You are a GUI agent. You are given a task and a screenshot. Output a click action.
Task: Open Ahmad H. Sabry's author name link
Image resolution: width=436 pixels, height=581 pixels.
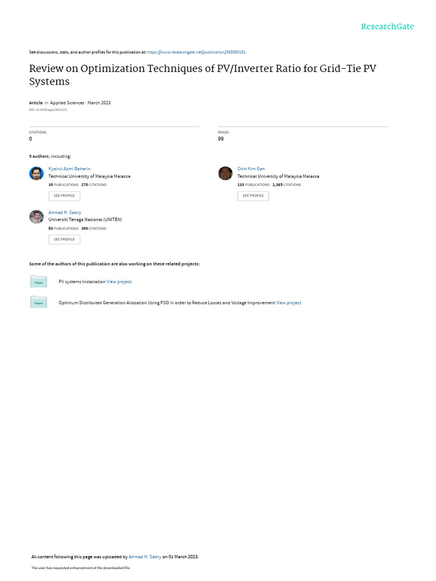click(65, 212)
